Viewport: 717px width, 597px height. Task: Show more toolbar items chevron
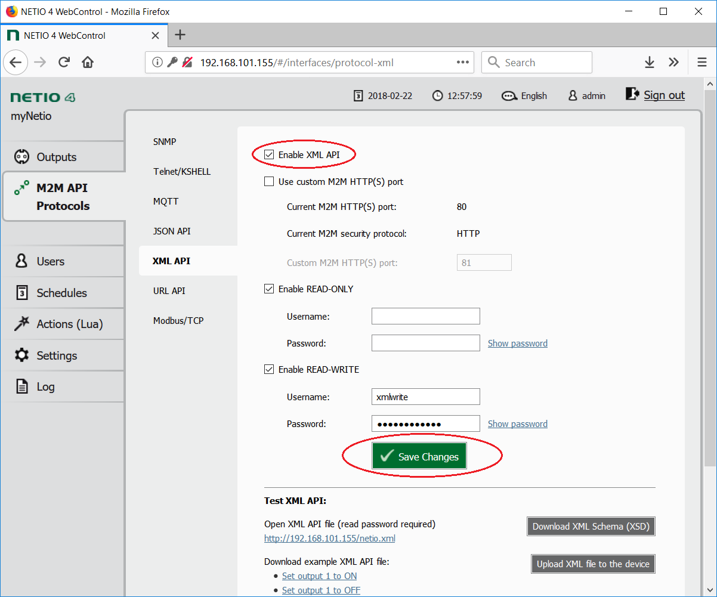point(673,63)
